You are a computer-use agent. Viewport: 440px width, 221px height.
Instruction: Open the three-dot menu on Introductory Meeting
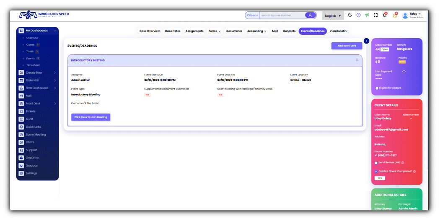tap(357, 60)
